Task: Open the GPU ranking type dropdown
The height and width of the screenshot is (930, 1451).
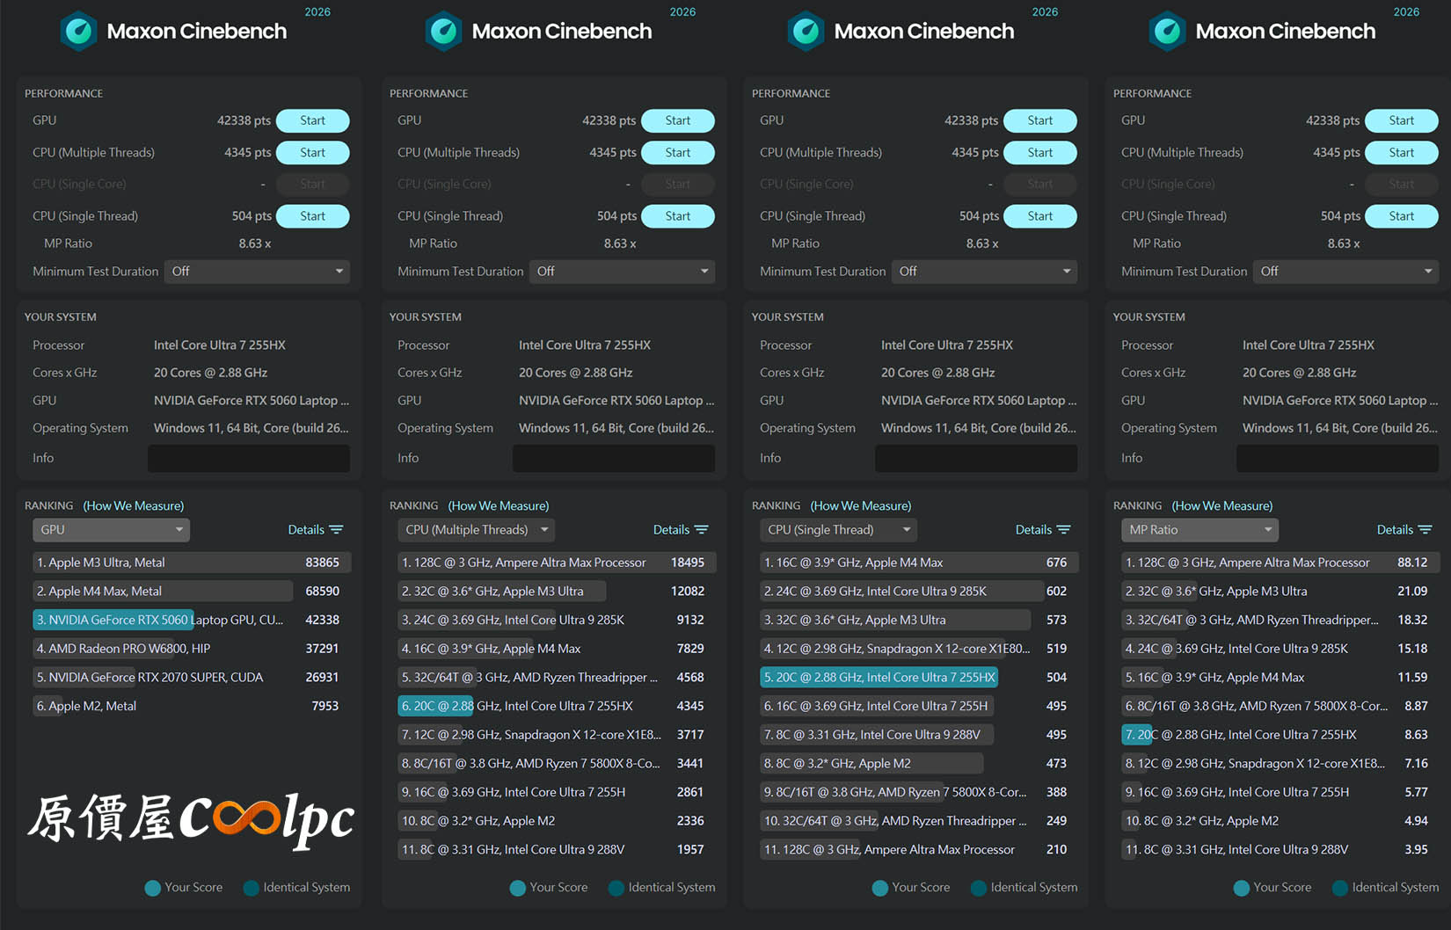Action: [111, 530]
